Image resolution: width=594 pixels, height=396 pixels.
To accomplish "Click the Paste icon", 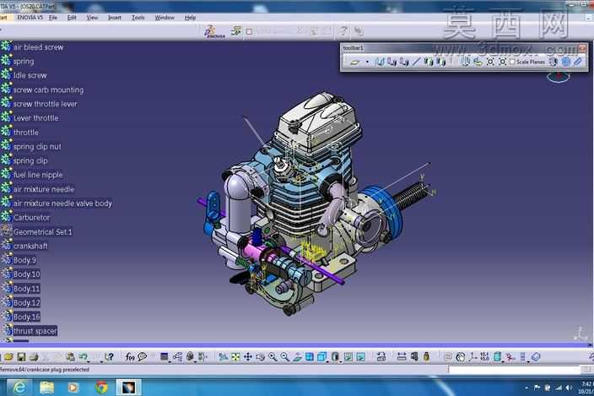I will point(70,356).
